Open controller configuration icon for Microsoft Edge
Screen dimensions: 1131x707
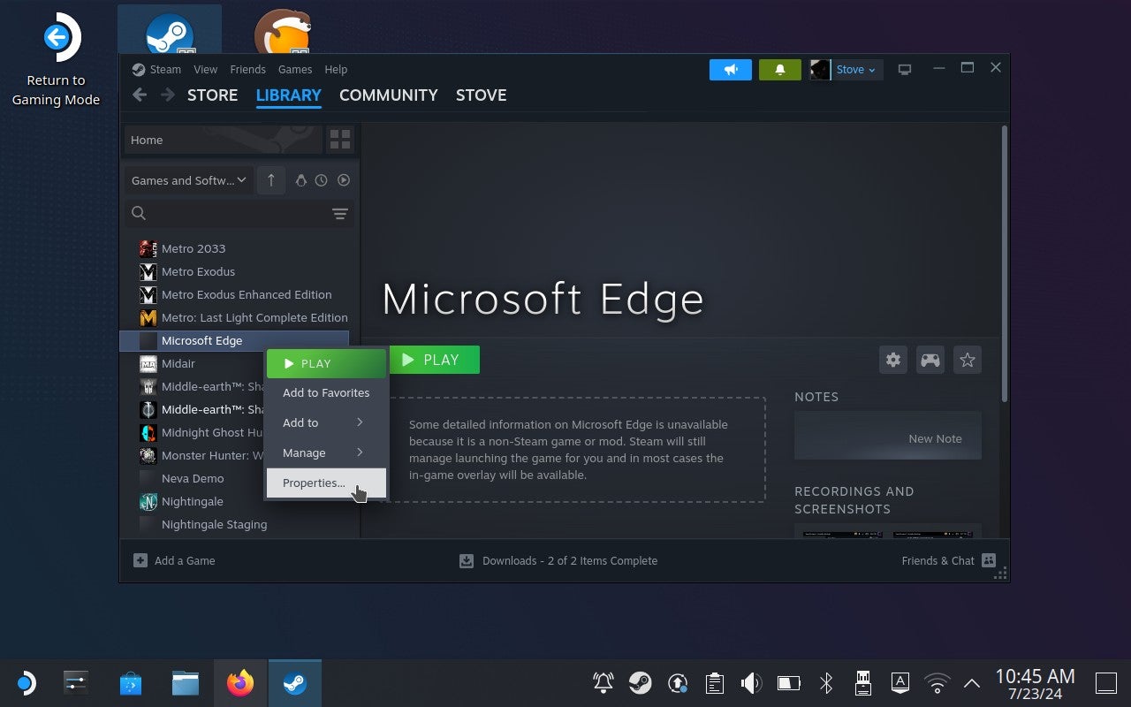coord(930,360)
